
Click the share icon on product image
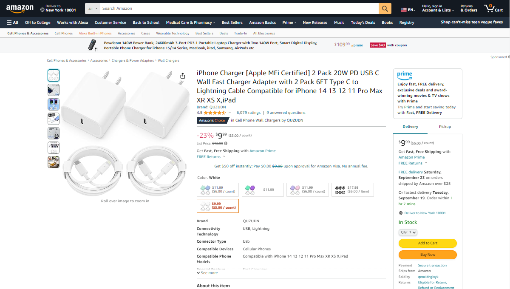click(x=183, y=76)
